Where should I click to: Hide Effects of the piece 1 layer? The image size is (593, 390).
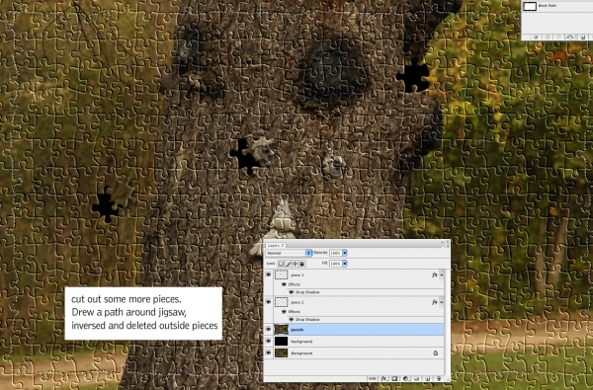[284, 284]
